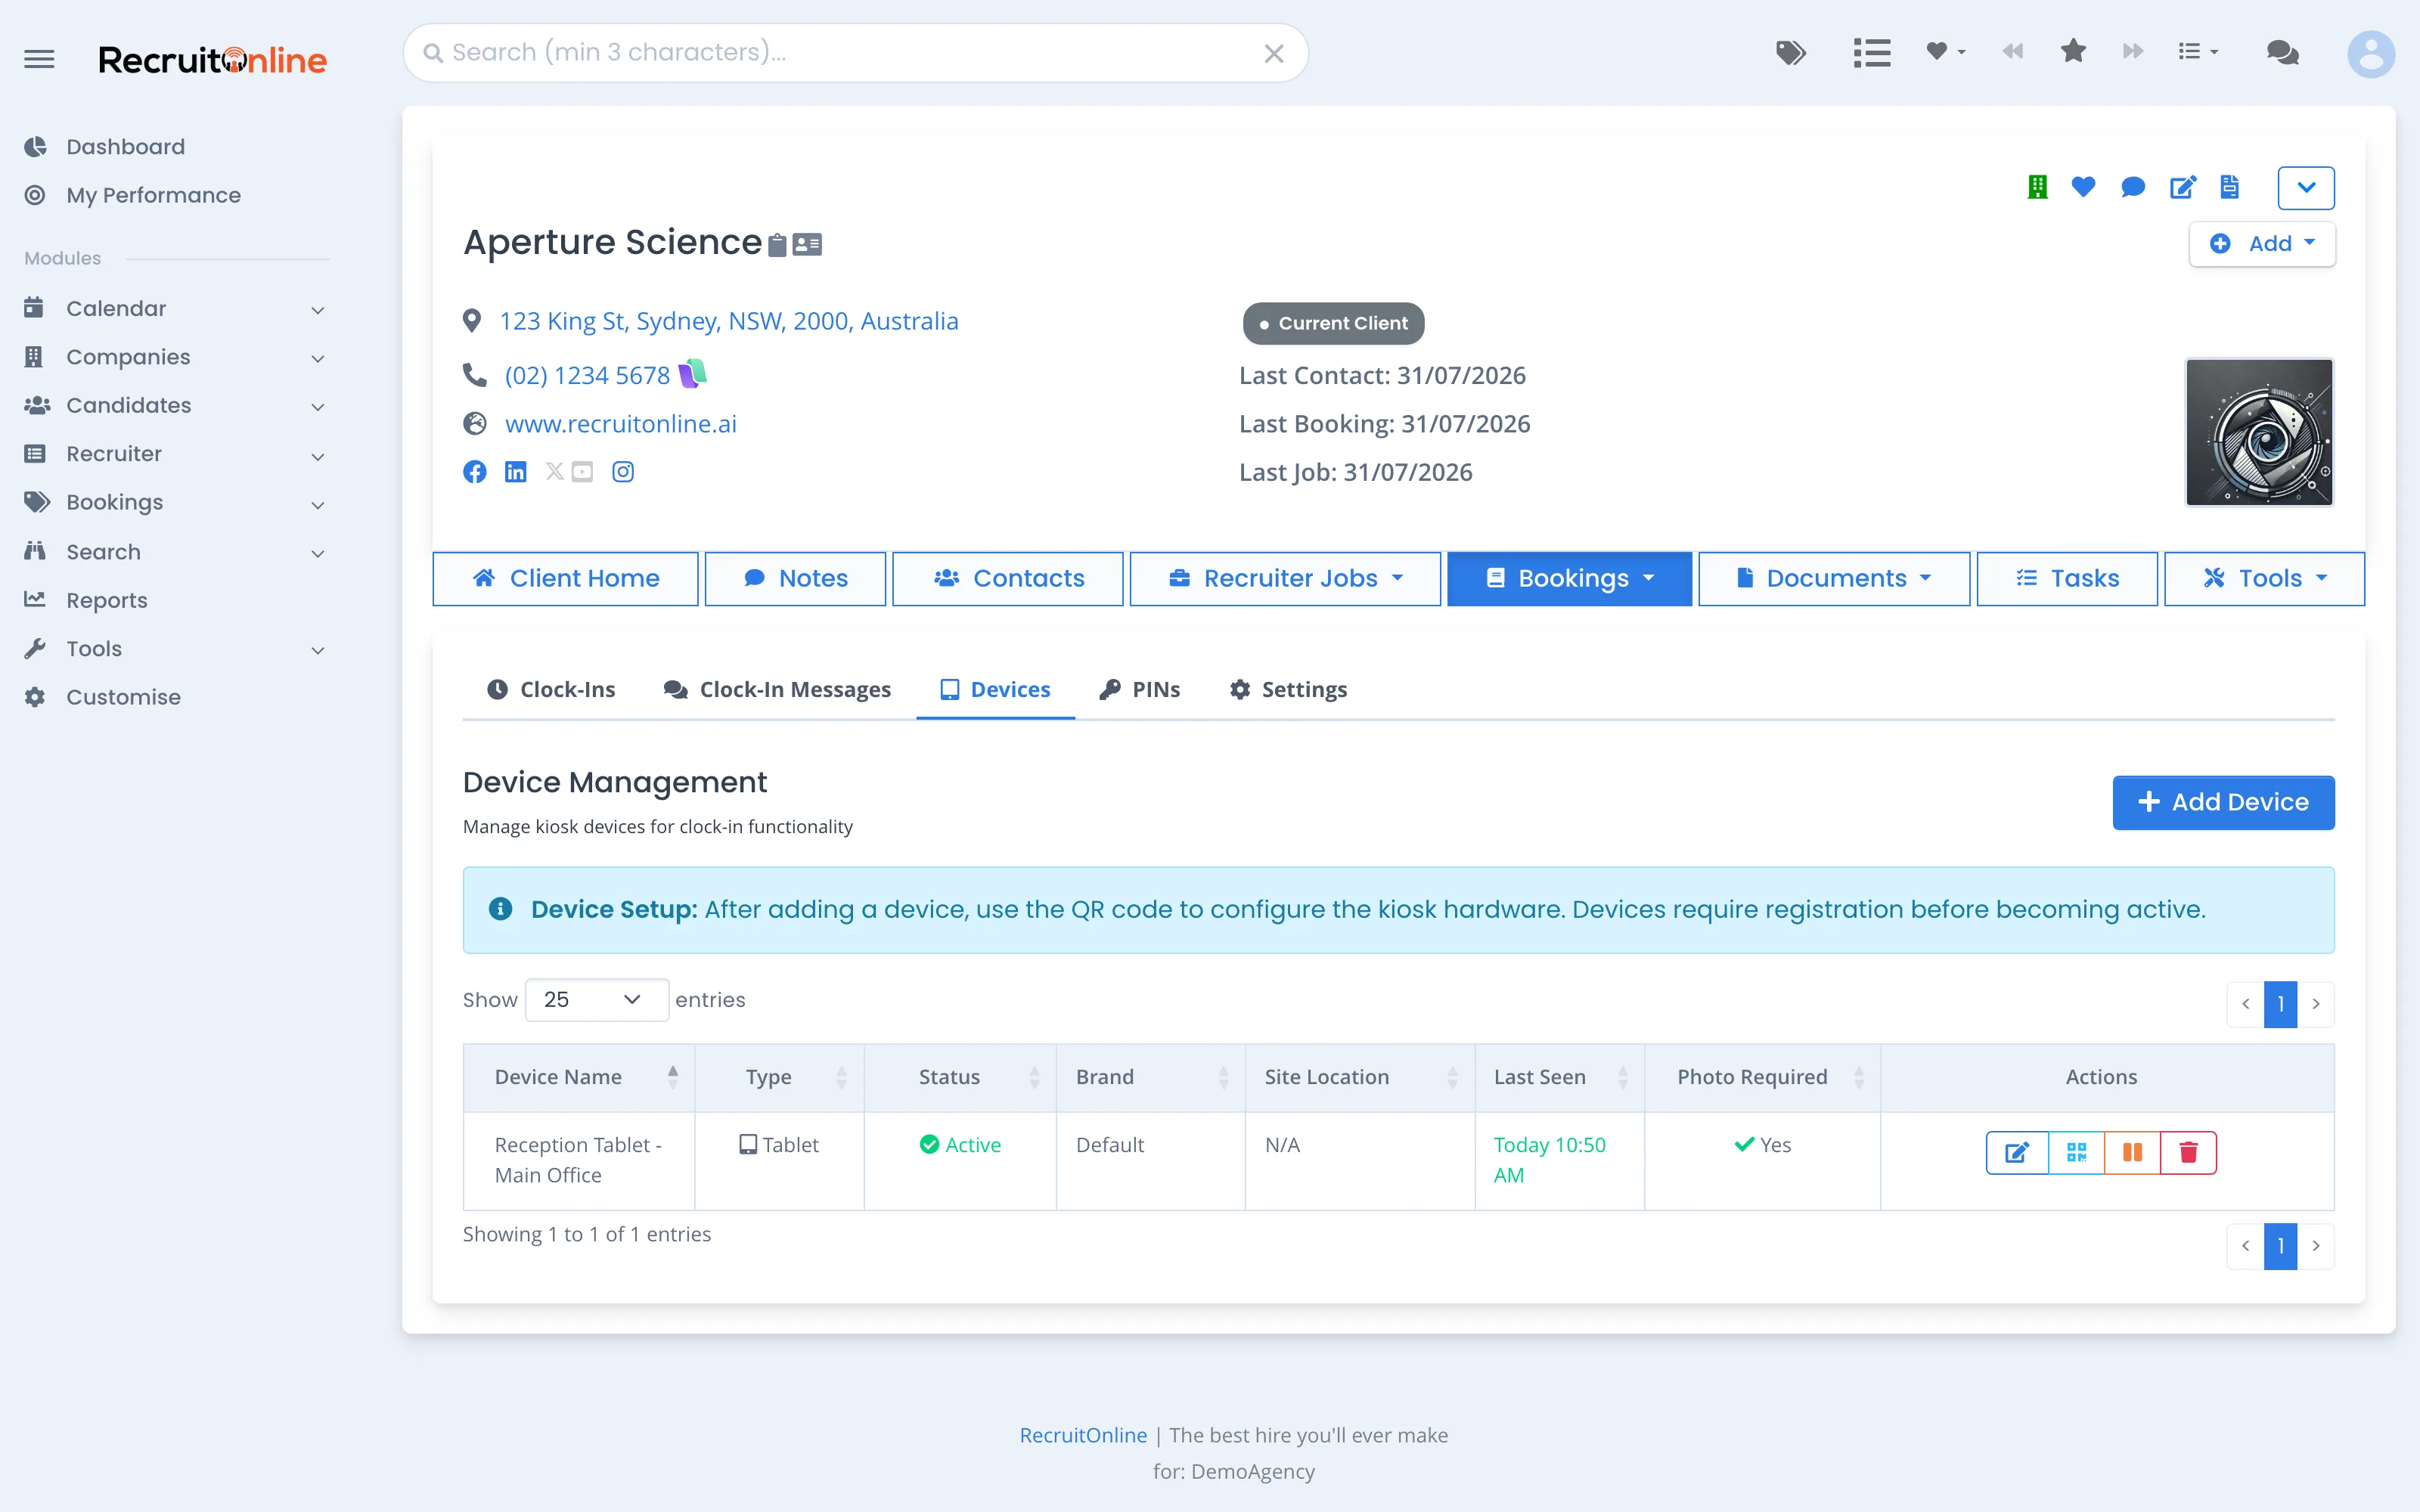Expand the Bookings dropdown tab
The width and height of the screenshot is (2420, 1512).
tap(1570, 579)
